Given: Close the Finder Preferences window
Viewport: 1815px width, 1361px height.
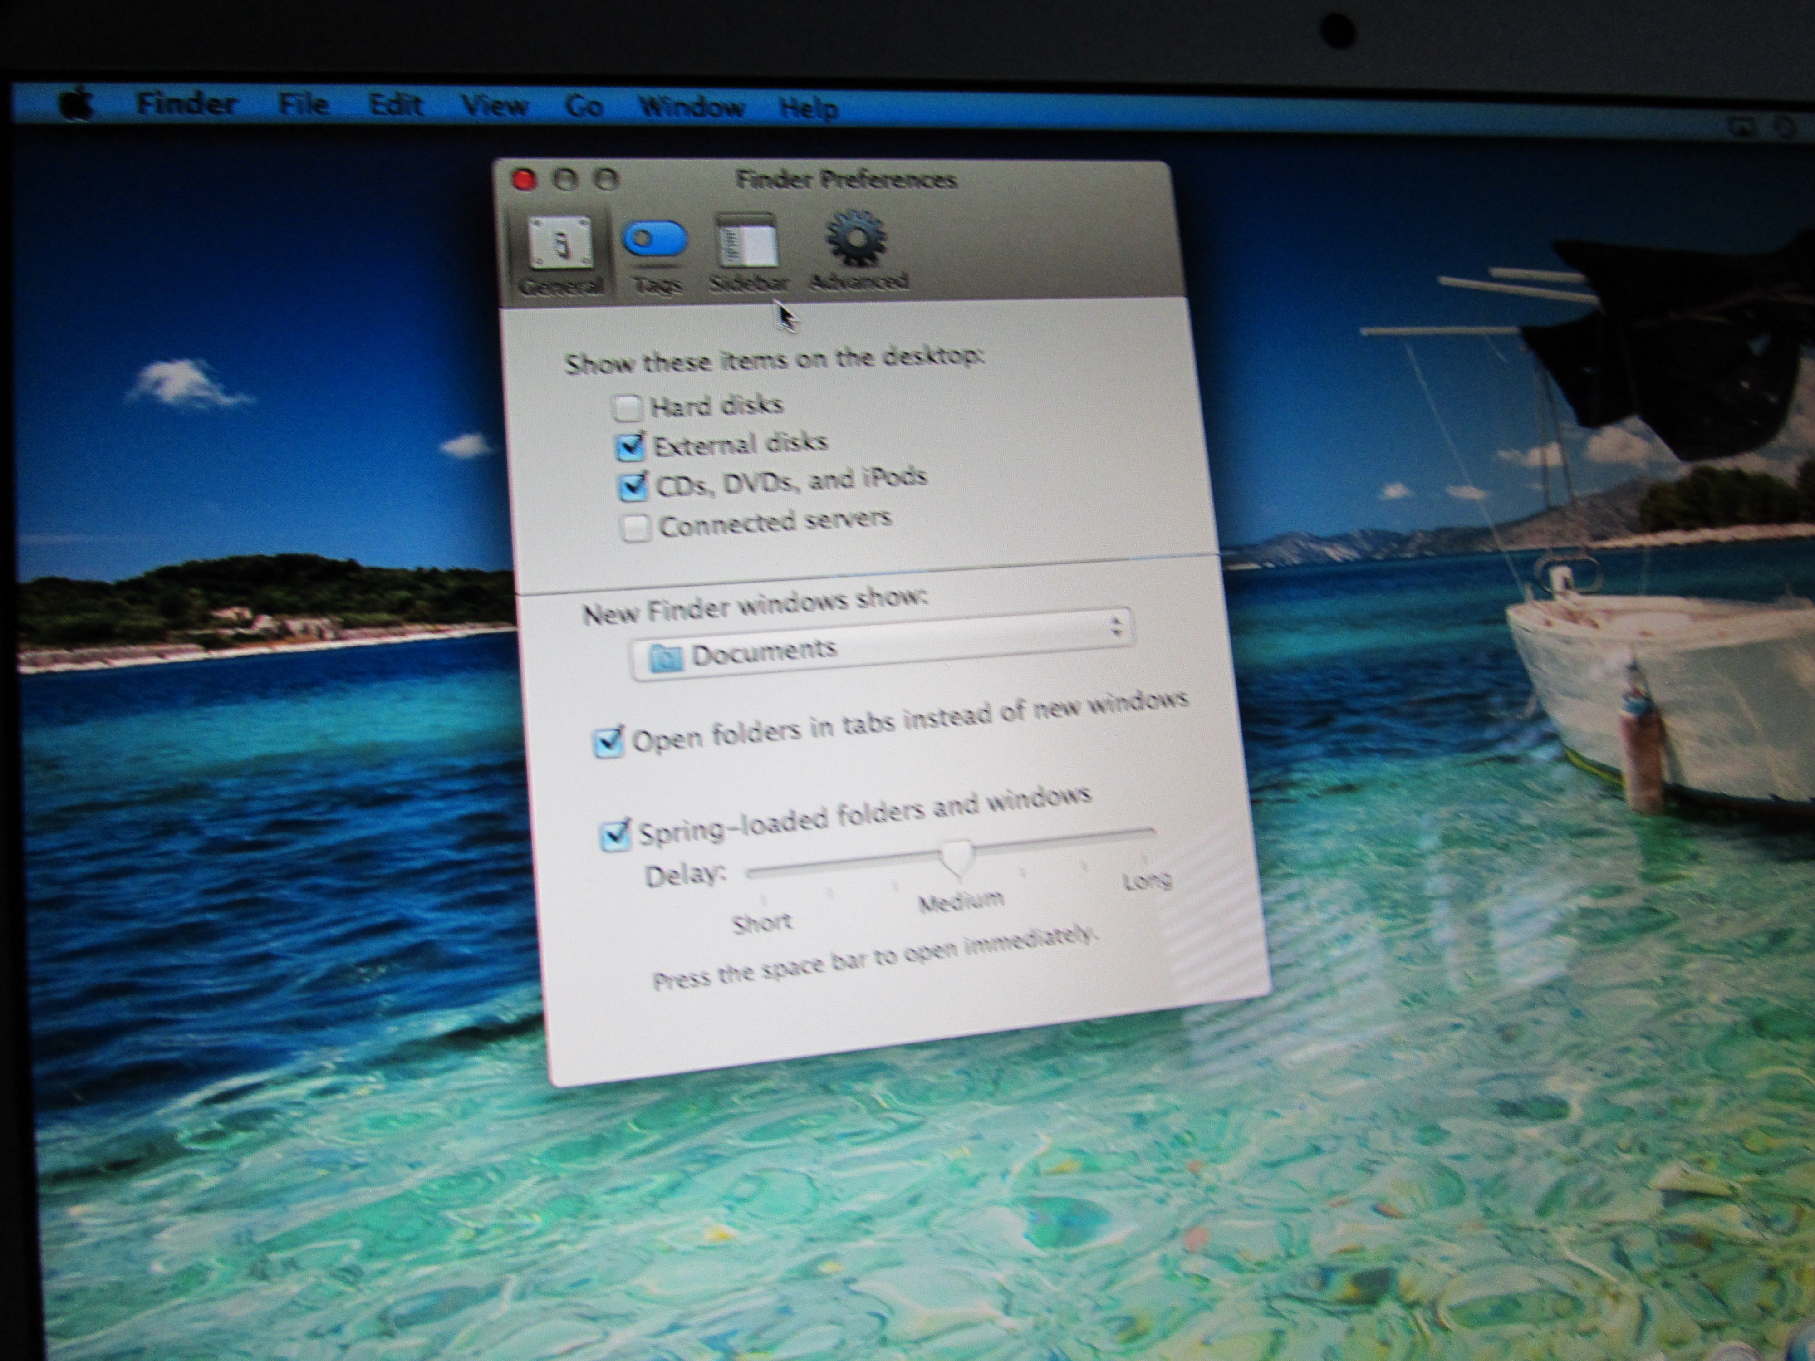Looking at the screenshot, I should pyautogui.click(x=524, y=180).
